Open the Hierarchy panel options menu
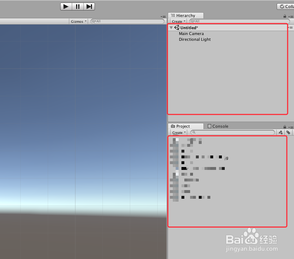The width and height of the screenshot is (294, 259). [x=291, y=17]
